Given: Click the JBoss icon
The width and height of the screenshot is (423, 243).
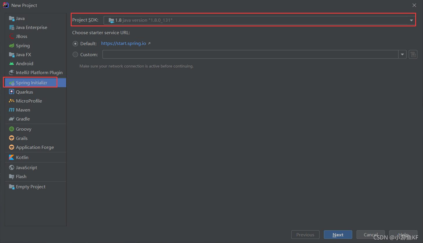Looking at the screenshot, I should tap(12, 36).
